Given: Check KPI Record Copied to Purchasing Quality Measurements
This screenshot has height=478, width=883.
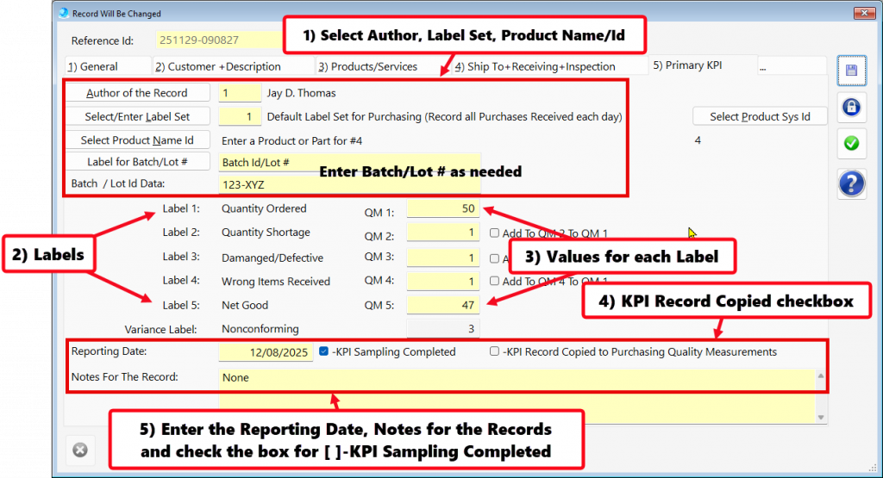Looking at the screenshot, I should pos(494,351).
